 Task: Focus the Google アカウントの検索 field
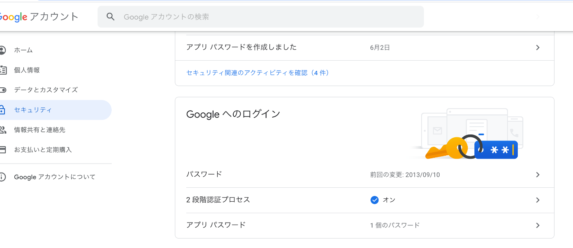261,17
